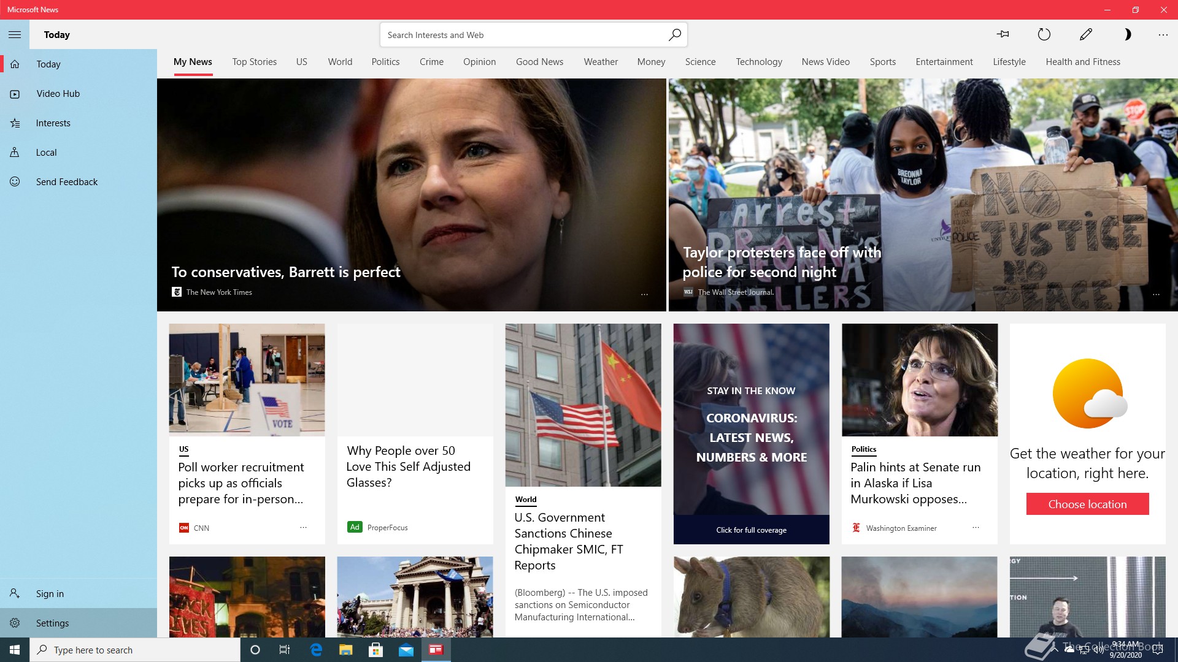Viewport: 1178px width, 662px height.
Task: Open the Weather tab
Action: pos(601,62)
